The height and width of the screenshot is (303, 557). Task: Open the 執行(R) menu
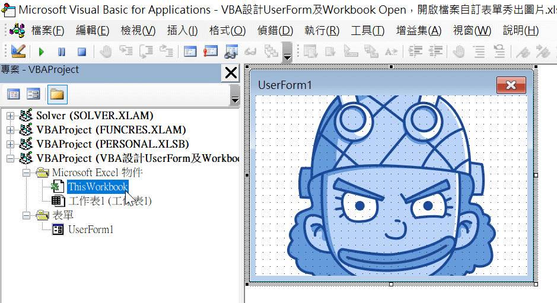pos(322,31)
